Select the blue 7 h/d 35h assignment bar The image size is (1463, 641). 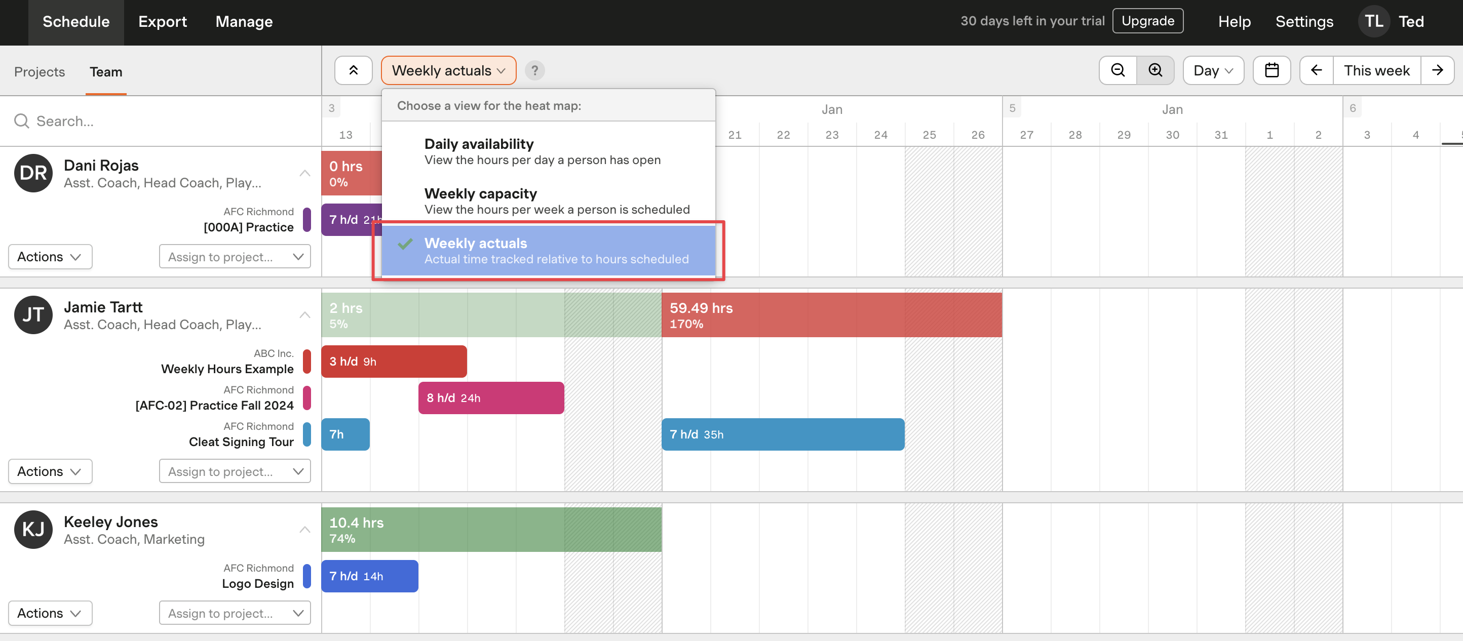point(783,434)
